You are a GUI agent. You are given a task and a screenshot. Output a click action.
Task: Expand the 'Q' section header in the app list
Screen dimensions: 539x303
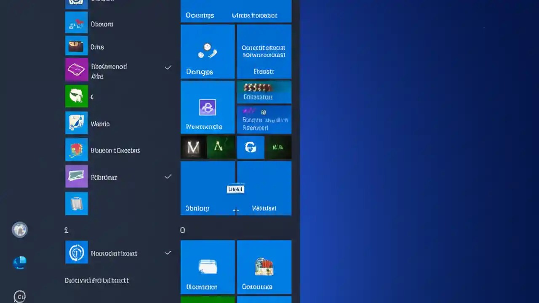(182, 230)
